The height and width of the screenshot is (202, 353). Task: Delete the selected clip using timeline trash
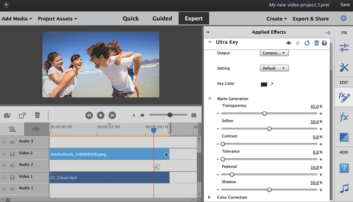point(38,115)
